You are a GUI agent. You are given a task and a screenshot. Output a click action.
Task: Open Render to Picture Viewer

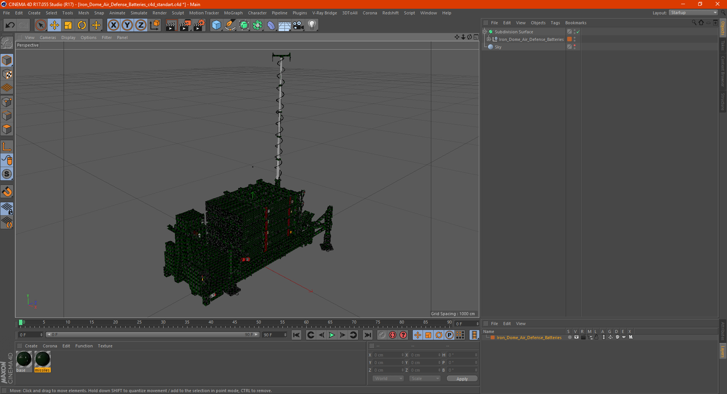[x=185, y=25]
